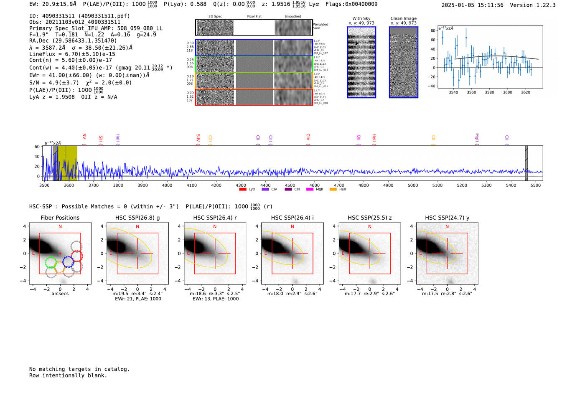Click the 'Primary Spec_Slot_IFU_AMP: 508_059_080_LL' line
The width and height of the screenshot is (585, 398).
coord(96,28)
